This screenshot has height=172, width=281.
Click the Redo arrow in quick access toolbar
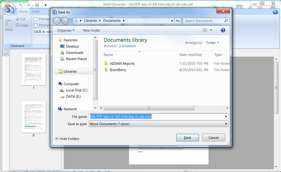[x=28, y=5]
